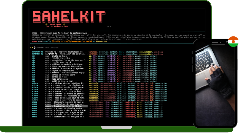Click the v1.4 version label
The width and height of the screenshot is (239, 133).
tap(109, 27)
